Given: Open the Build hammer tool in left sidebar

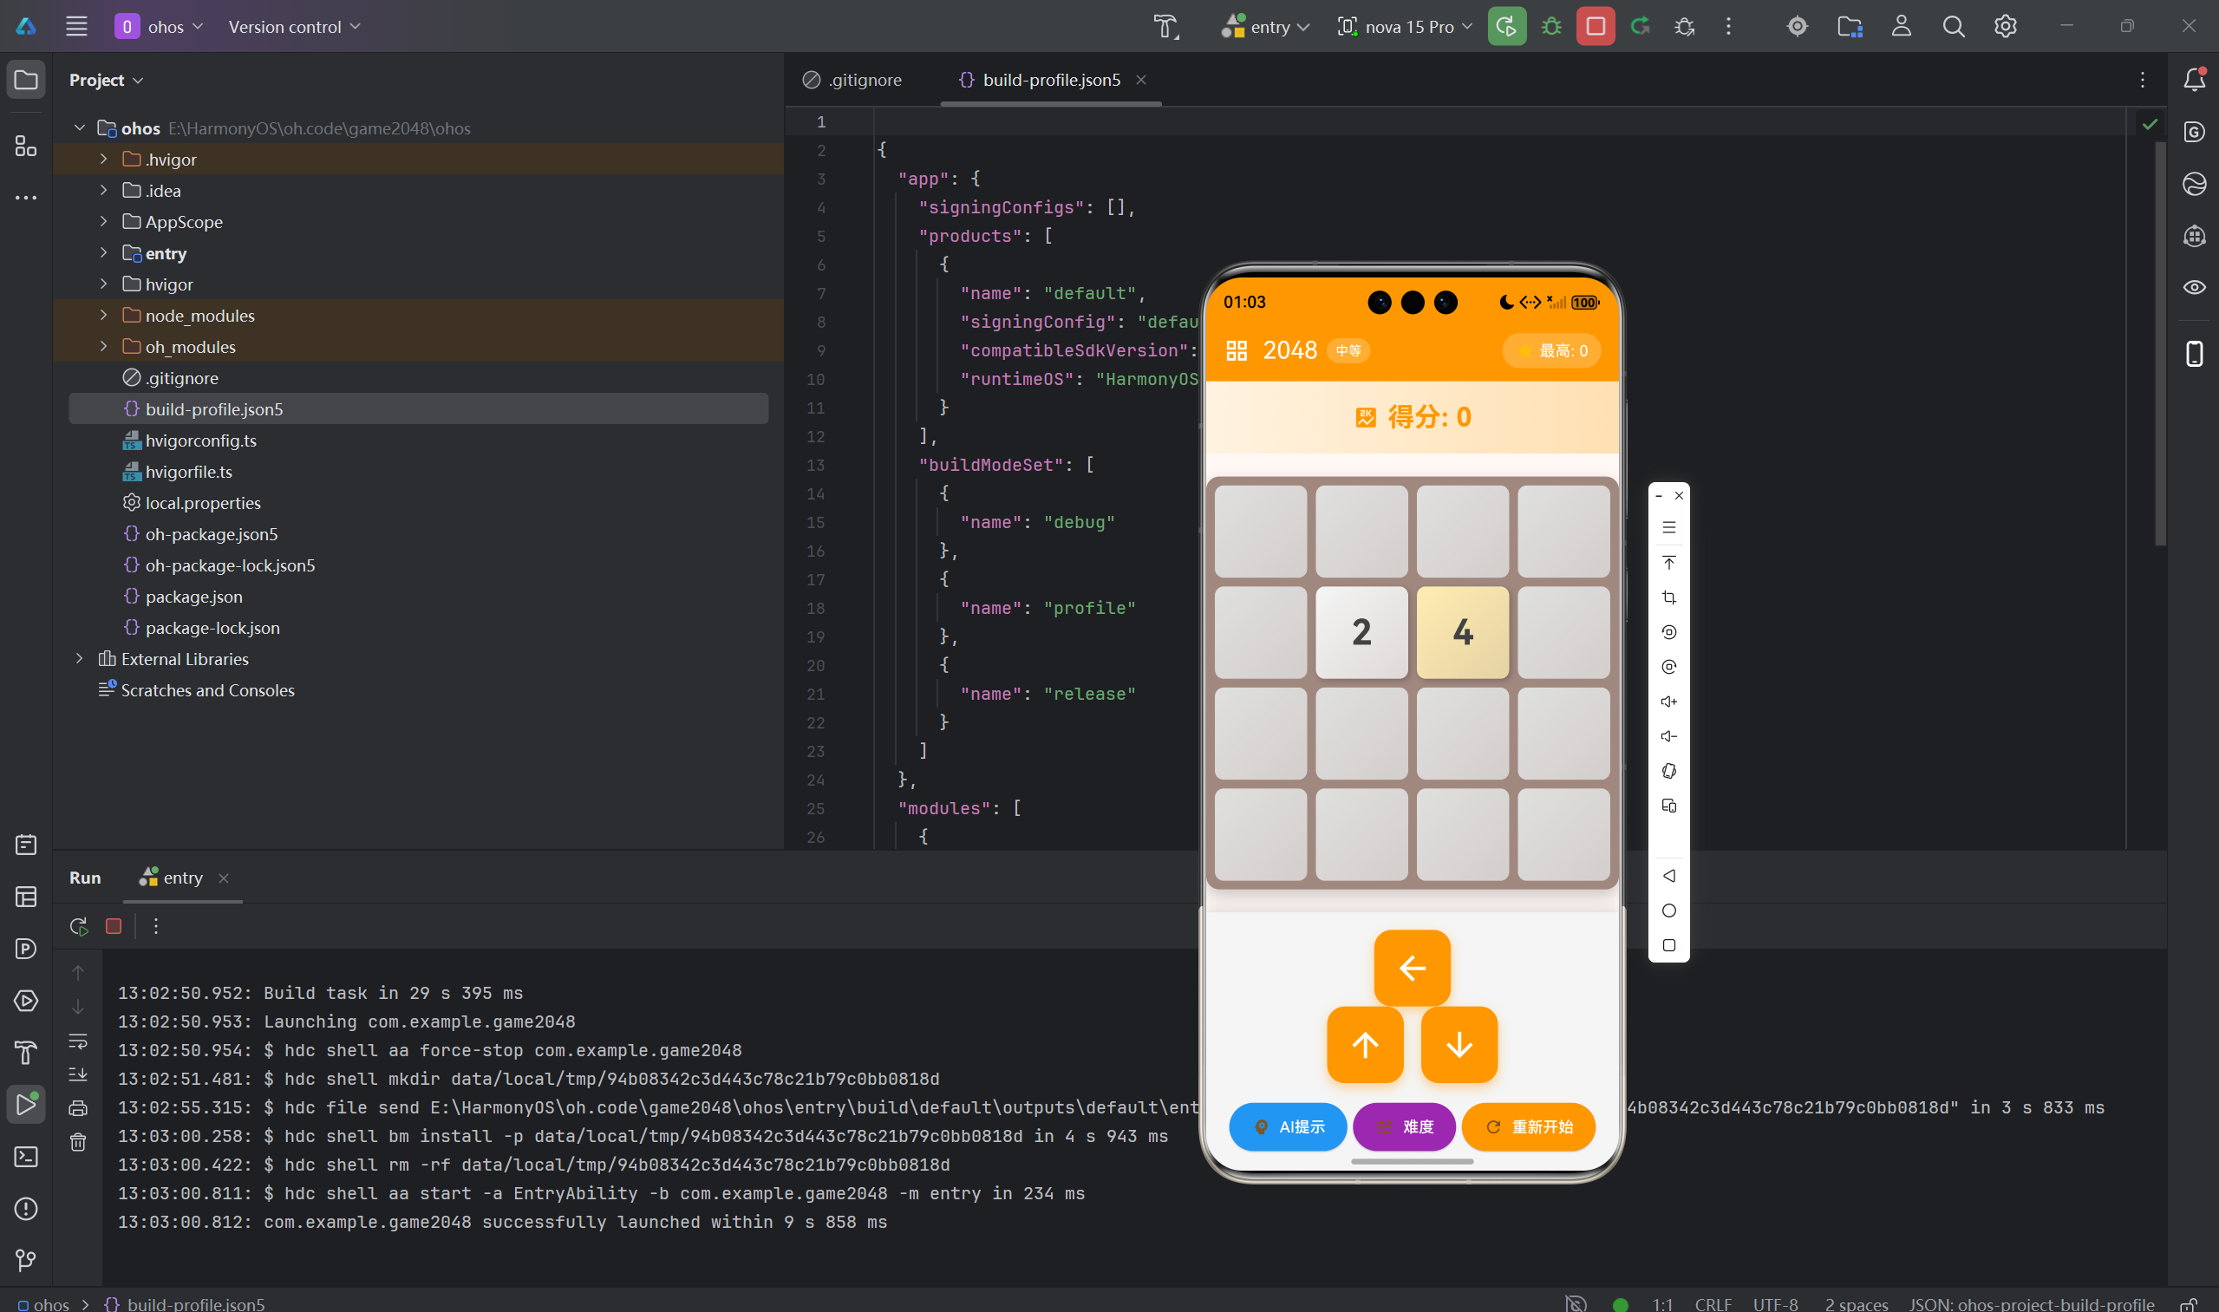Looking at the screenshot, I should coord(26,1052).
